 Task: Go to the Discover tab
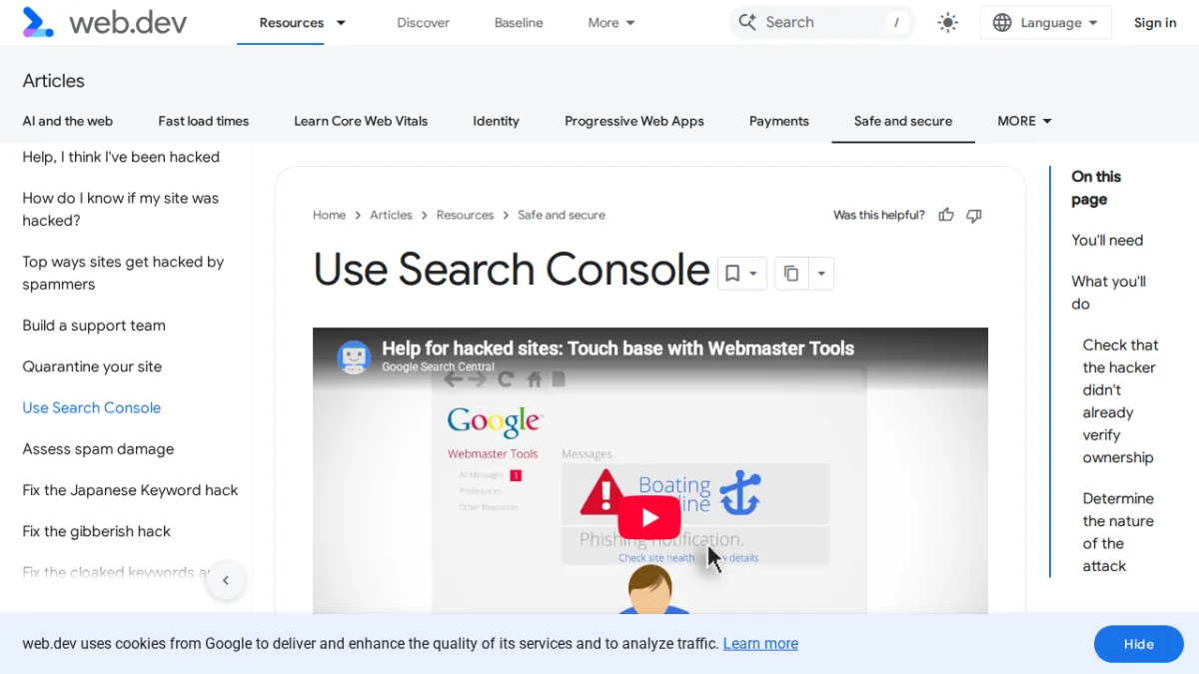click(x=423, y=22)
